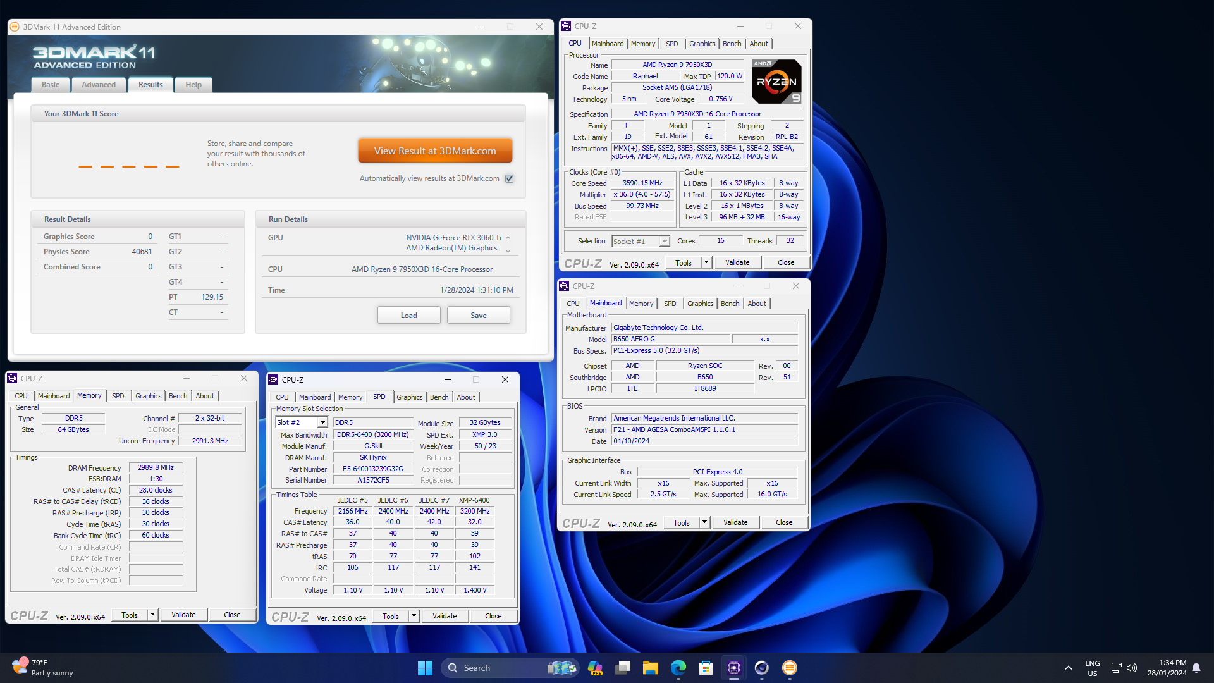Image resolution: width=1214 pixels, height=683 pixels.
Task: Open File Explorer from taskbar
Action: [x=651, y=668]
